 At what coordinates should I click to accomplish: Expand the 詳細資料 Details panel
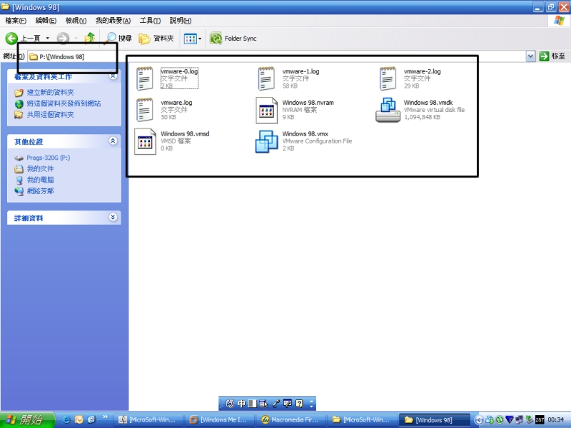coord(113,218)
